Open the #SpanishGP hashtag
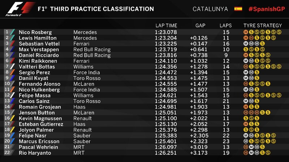289x162 pixels. (x=266, y=9)
